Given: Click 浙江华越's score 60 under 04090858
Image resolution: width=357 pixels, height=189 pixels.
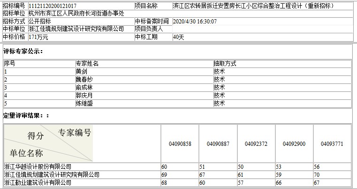Looking at the screenshot, I should click(x=164, y=167).
